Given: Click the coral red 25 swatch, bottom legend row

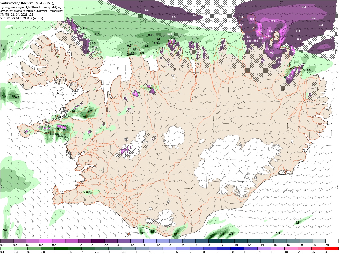Looking at the screenshot, I should tap(319, 248).
